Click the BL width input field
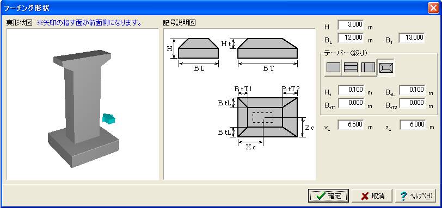 351,37
